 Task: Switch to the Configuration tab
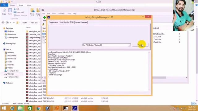point(53,22)
